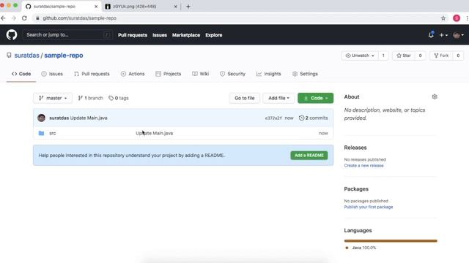
Task: Click the browser address bar URL
Action: [x=80, y=18]
